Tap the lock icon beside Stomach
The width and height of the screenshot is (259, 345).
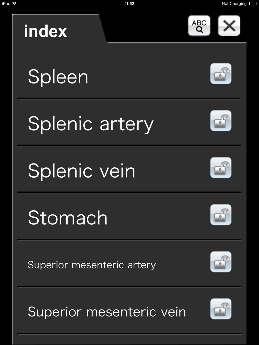tap(221, 215)
